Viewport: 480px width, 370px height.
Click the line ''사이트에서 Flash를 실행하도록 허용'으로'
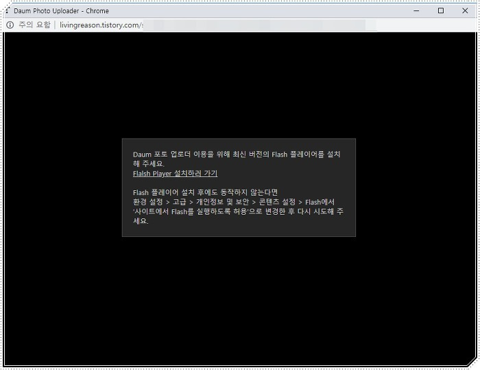pos(238,211)
